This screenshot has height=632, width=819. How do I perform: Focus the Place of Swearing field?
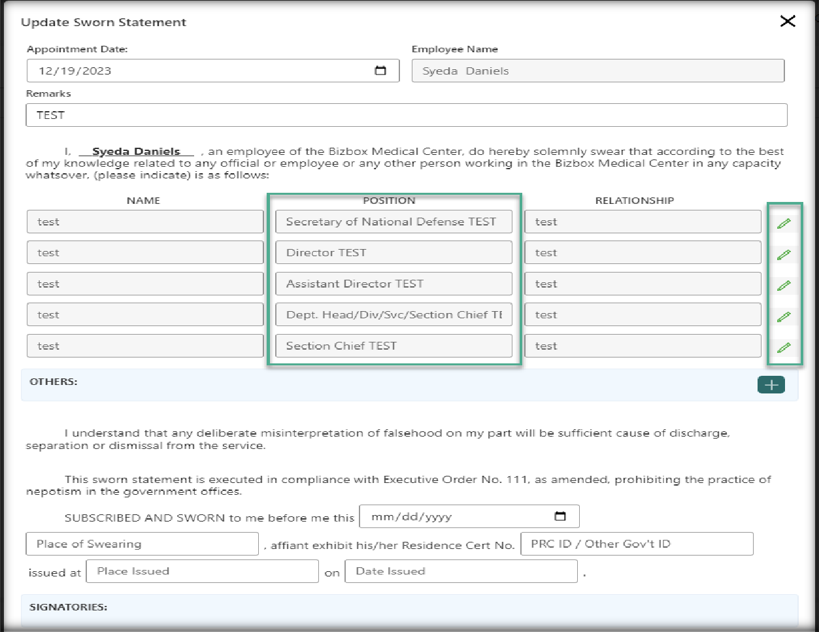tap(142, 544)
